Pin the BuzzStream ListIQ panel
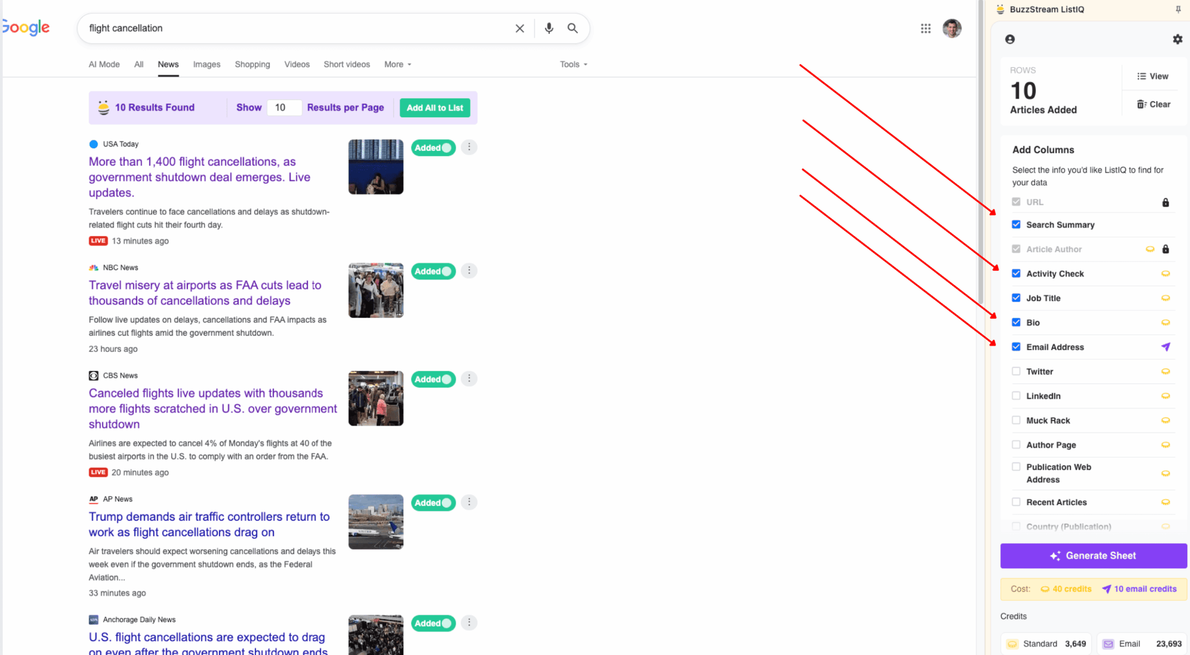The height and width of the screenshot is (655, 1190). (1178, 9)
